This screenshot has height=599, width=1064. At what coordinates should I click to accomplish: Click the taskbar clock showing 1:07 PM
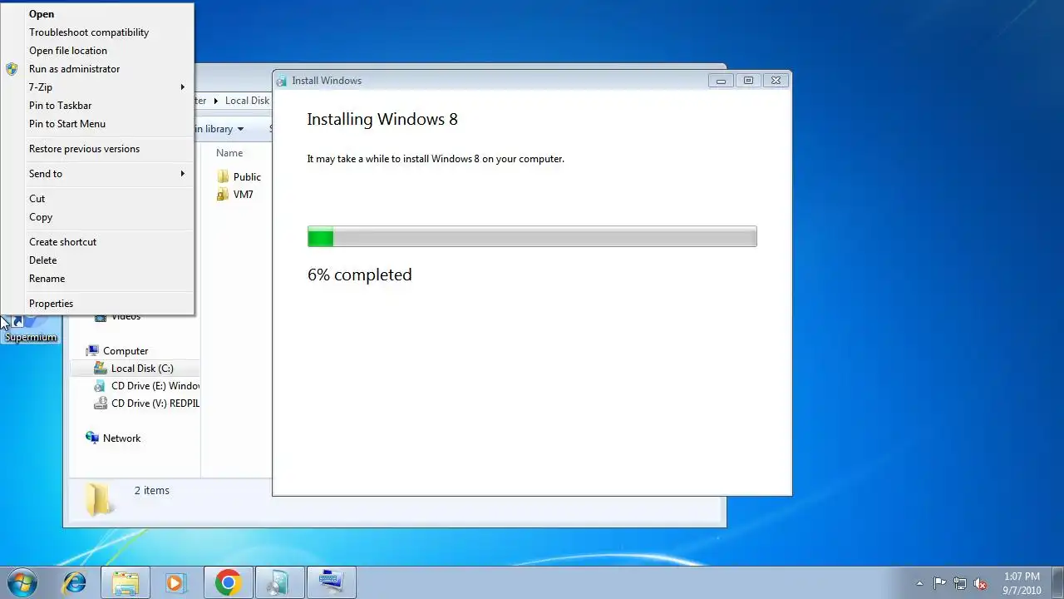(x=1022, y=583)
